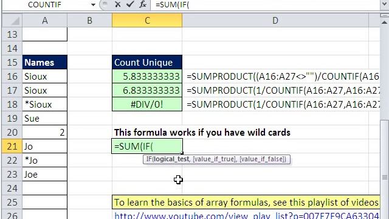
Task: Click cell containing Joe
Action: [44, 175]
